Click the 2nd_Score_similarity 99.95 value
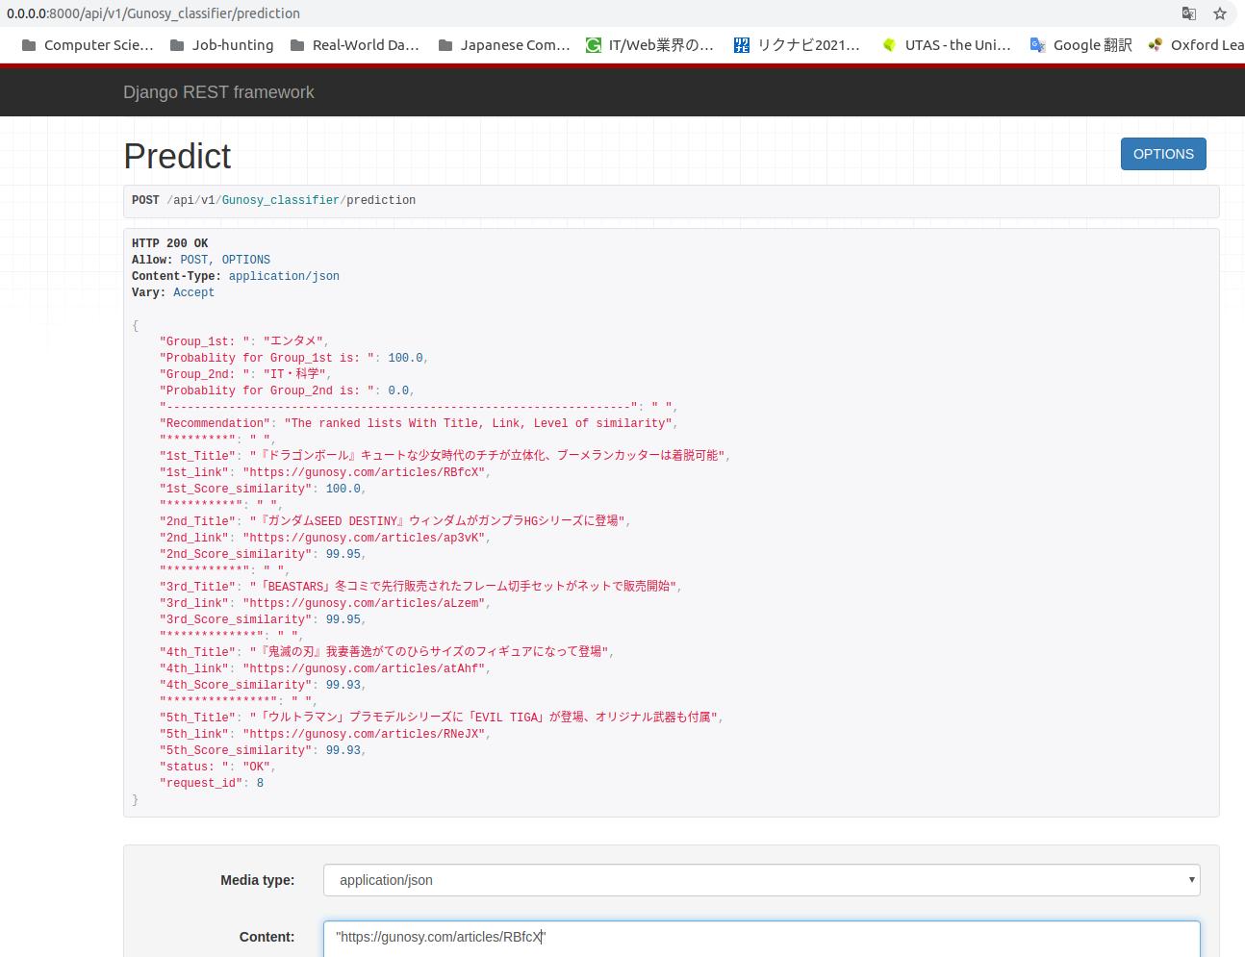The image size is (1245, 957). click(343, 554)
